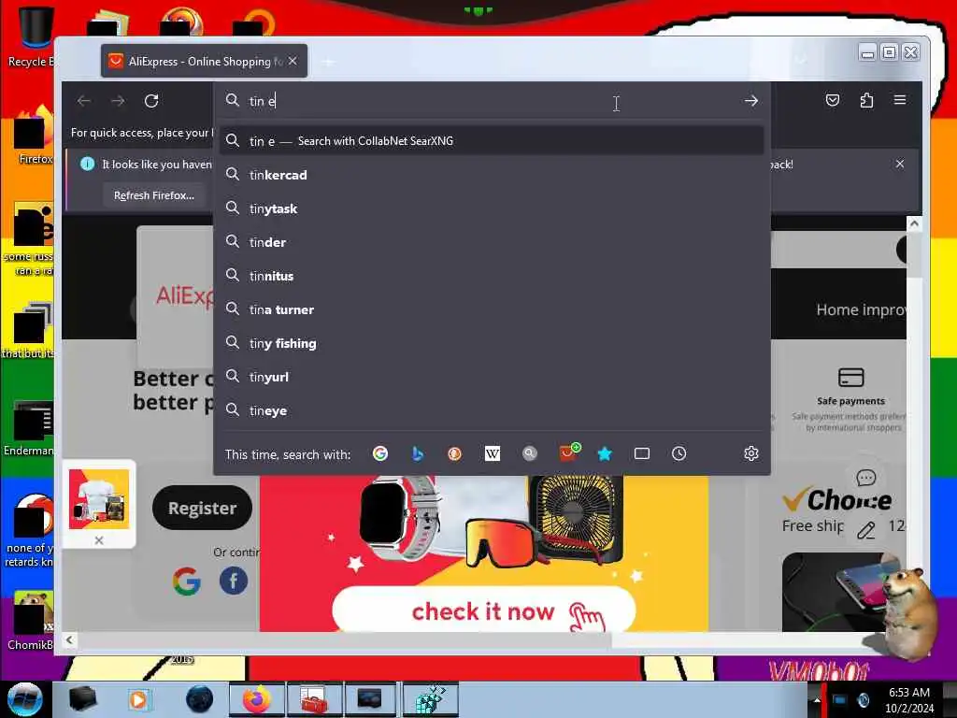957x718 pixels.
Task: Choose 'tin e' Search with CollabNet SearXNG
Action: 492,141
